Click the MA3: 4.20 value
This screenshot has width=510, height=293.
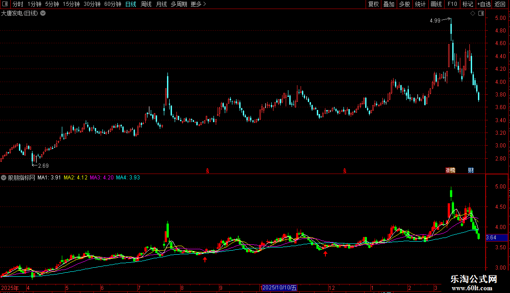tap(102, 178)
